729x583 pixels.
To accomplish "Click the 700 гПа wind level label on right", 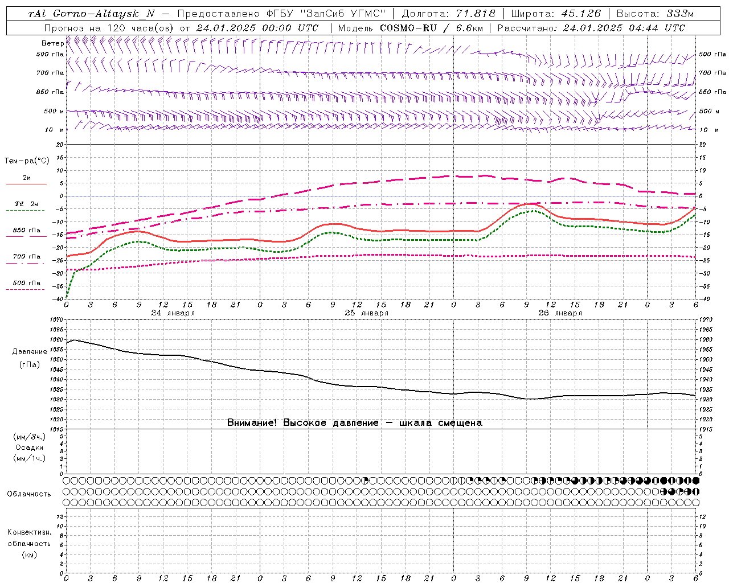I will (x=712, y=73).
